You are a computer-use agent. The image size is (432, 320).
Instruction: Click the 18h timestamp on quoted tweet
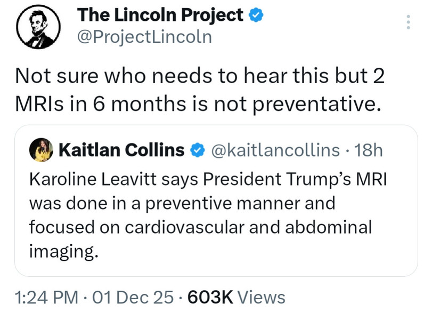[x=369, y=151]
